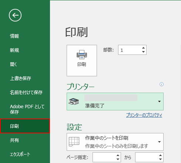Increase the から end page value
This screenshot has width=181, height=163.
point(160,155)
